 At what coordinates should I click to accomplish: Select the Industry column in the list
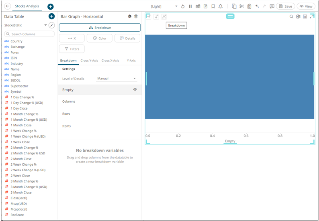coord(17,64)
